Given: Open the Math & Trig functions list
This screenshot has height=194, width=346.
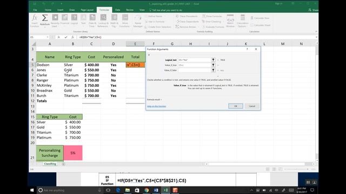Looking at the screenshot, I should (114, 20).
